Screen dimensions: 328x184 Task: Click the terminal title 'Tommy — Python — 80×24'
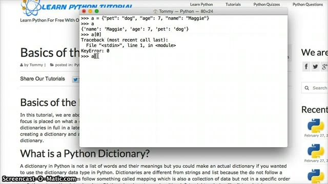pyautogui.click(x=186, y=11)
